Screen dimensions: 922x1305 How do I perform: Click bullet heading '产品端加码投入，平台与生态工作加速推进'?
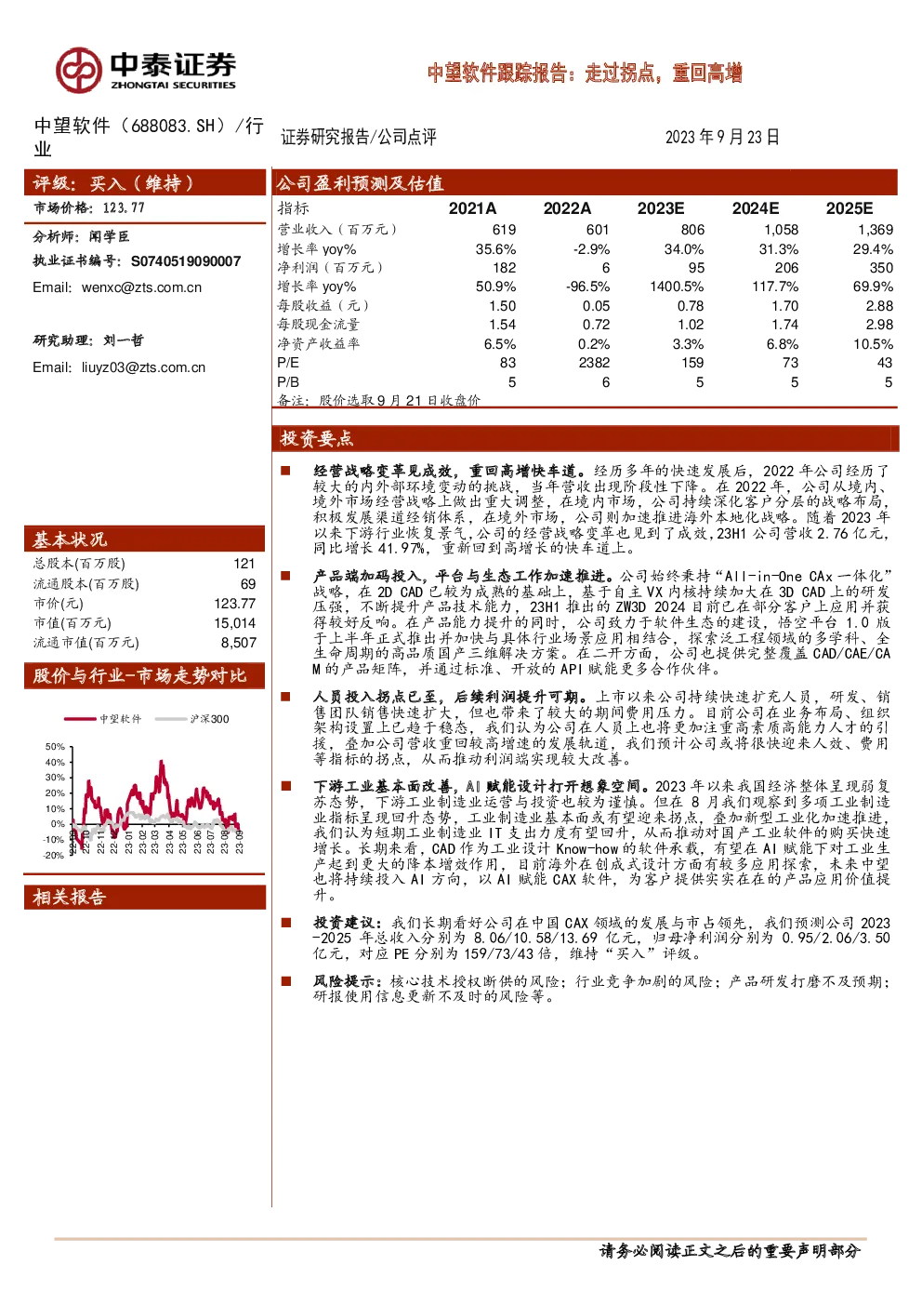tap(460, 577)
